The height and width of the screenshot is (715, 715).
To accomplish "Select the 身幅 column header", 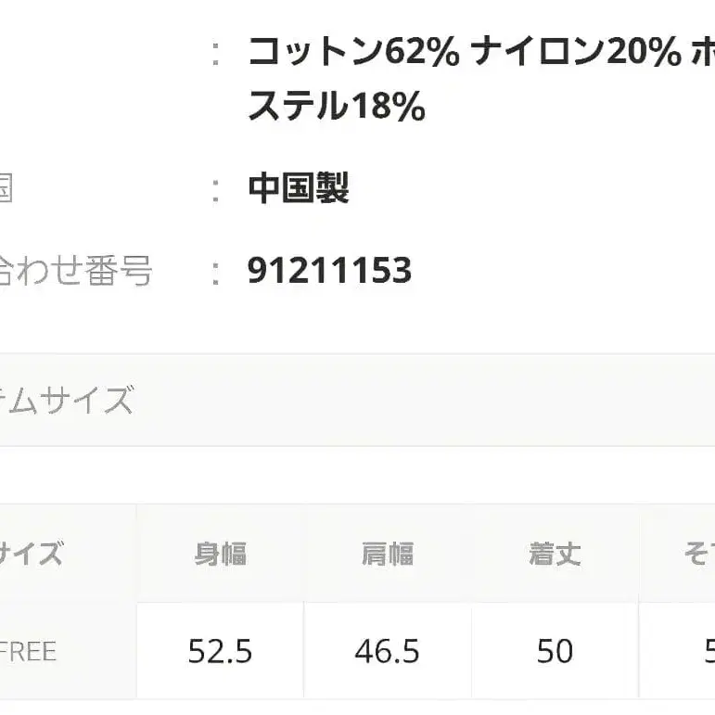I will point(220,554).
